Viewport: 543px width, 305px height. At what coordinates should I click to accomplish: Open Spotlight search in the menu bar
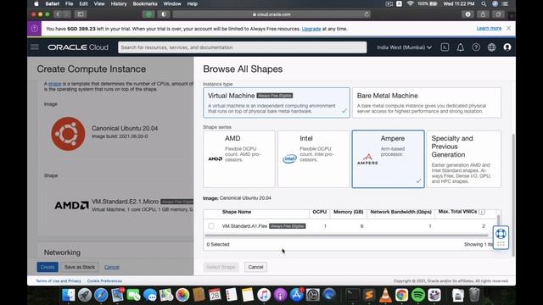tap(484, 3)
